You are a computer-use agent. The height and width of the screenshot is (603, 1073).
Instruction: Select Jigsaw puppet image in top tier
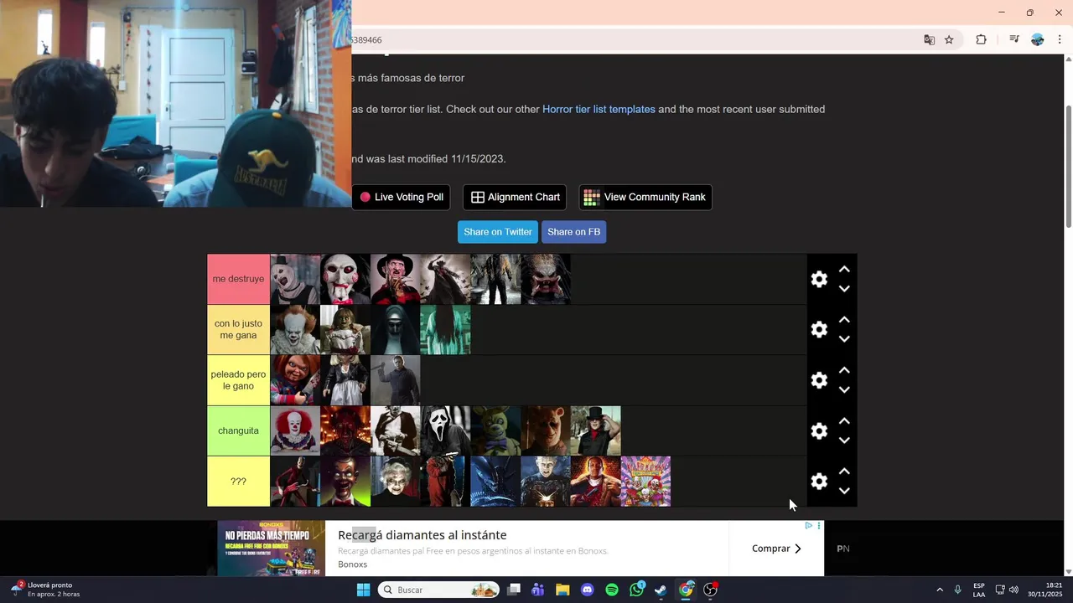[x=345, y=279]
